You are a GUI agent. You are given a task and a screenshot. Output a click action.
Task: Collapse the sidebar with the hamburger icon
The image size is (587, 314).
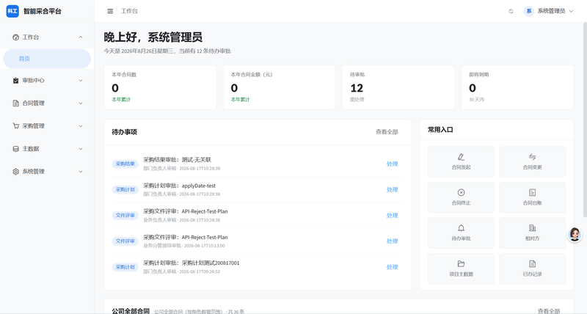(x=110, y=11)
